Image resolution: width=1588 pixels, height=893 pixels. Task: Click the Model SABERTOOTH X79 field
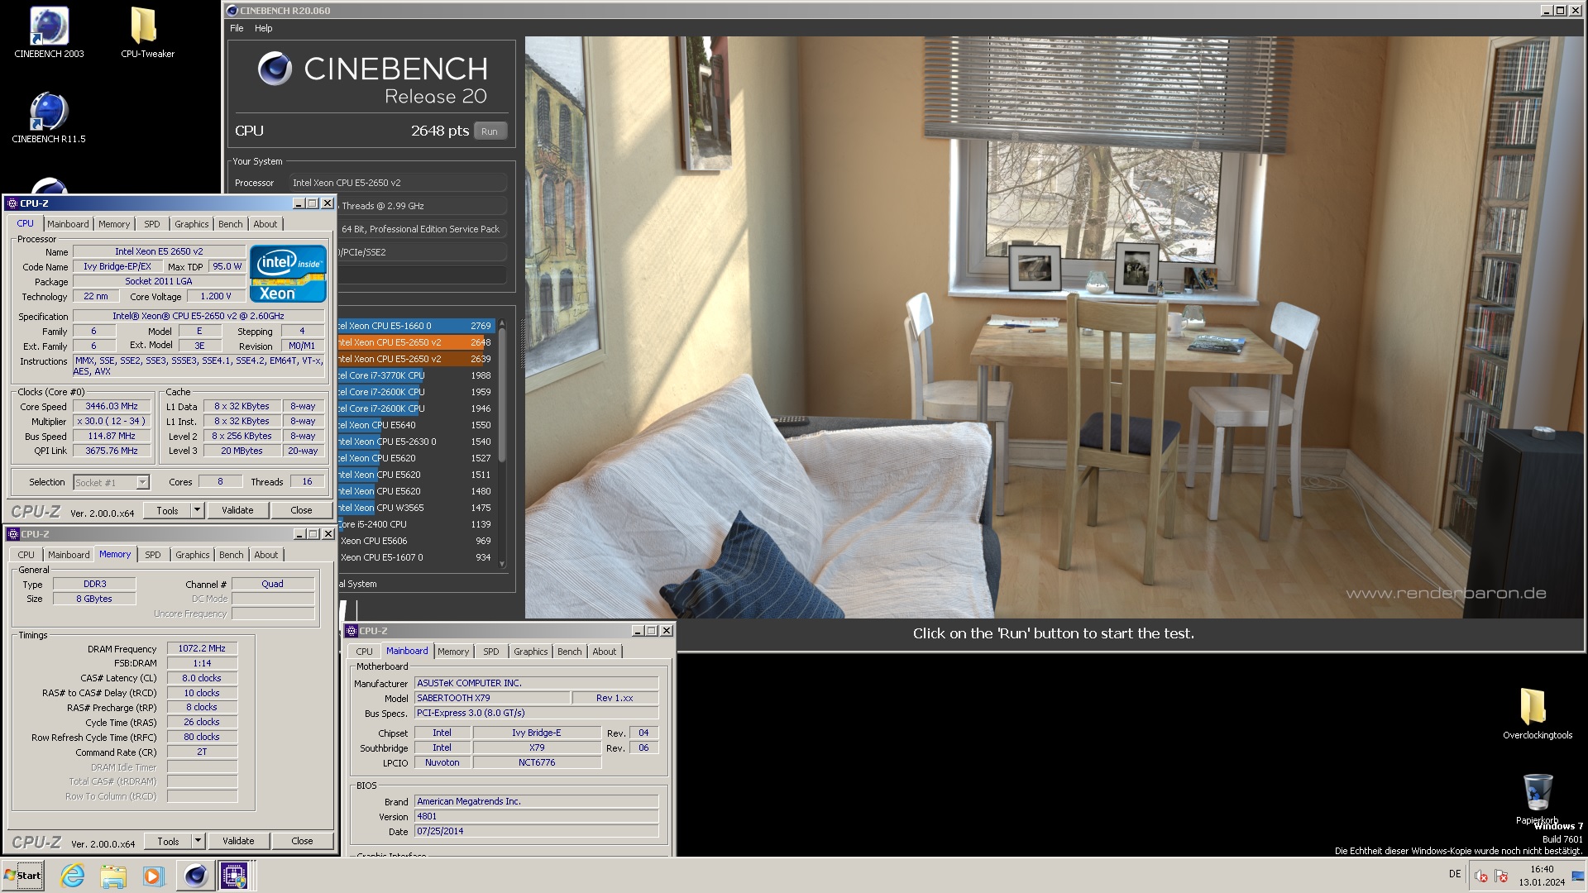point(491,699)
